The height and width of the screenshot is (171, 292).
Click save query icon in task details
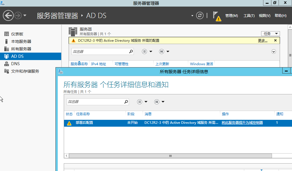[x=157, y=102]
